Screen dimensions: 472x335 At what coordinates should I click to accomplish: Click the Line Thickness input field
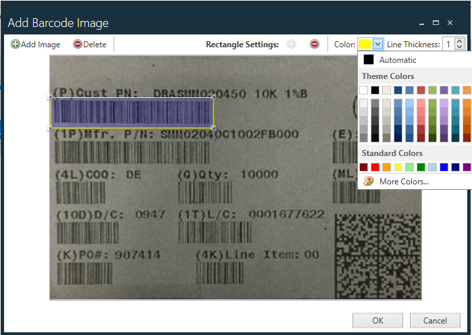[448, 45]
